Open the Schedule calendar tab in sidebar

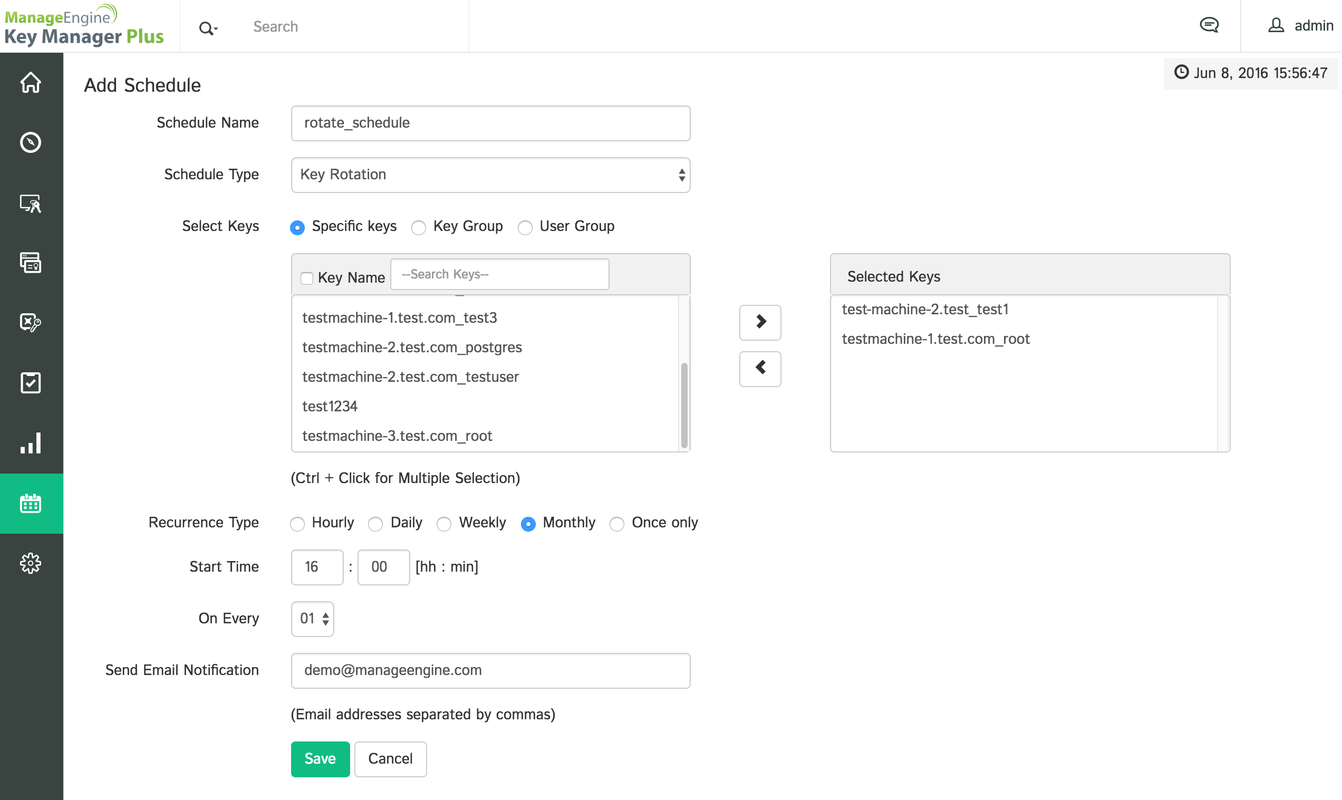click(x=31, y=503)
